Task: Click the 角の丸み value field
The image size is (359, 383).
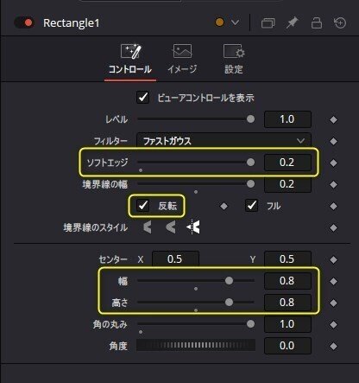Action: [287, 324]
